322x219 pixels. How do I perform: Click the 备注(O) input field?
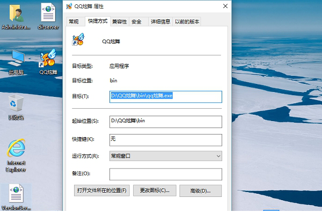(166, 174)
